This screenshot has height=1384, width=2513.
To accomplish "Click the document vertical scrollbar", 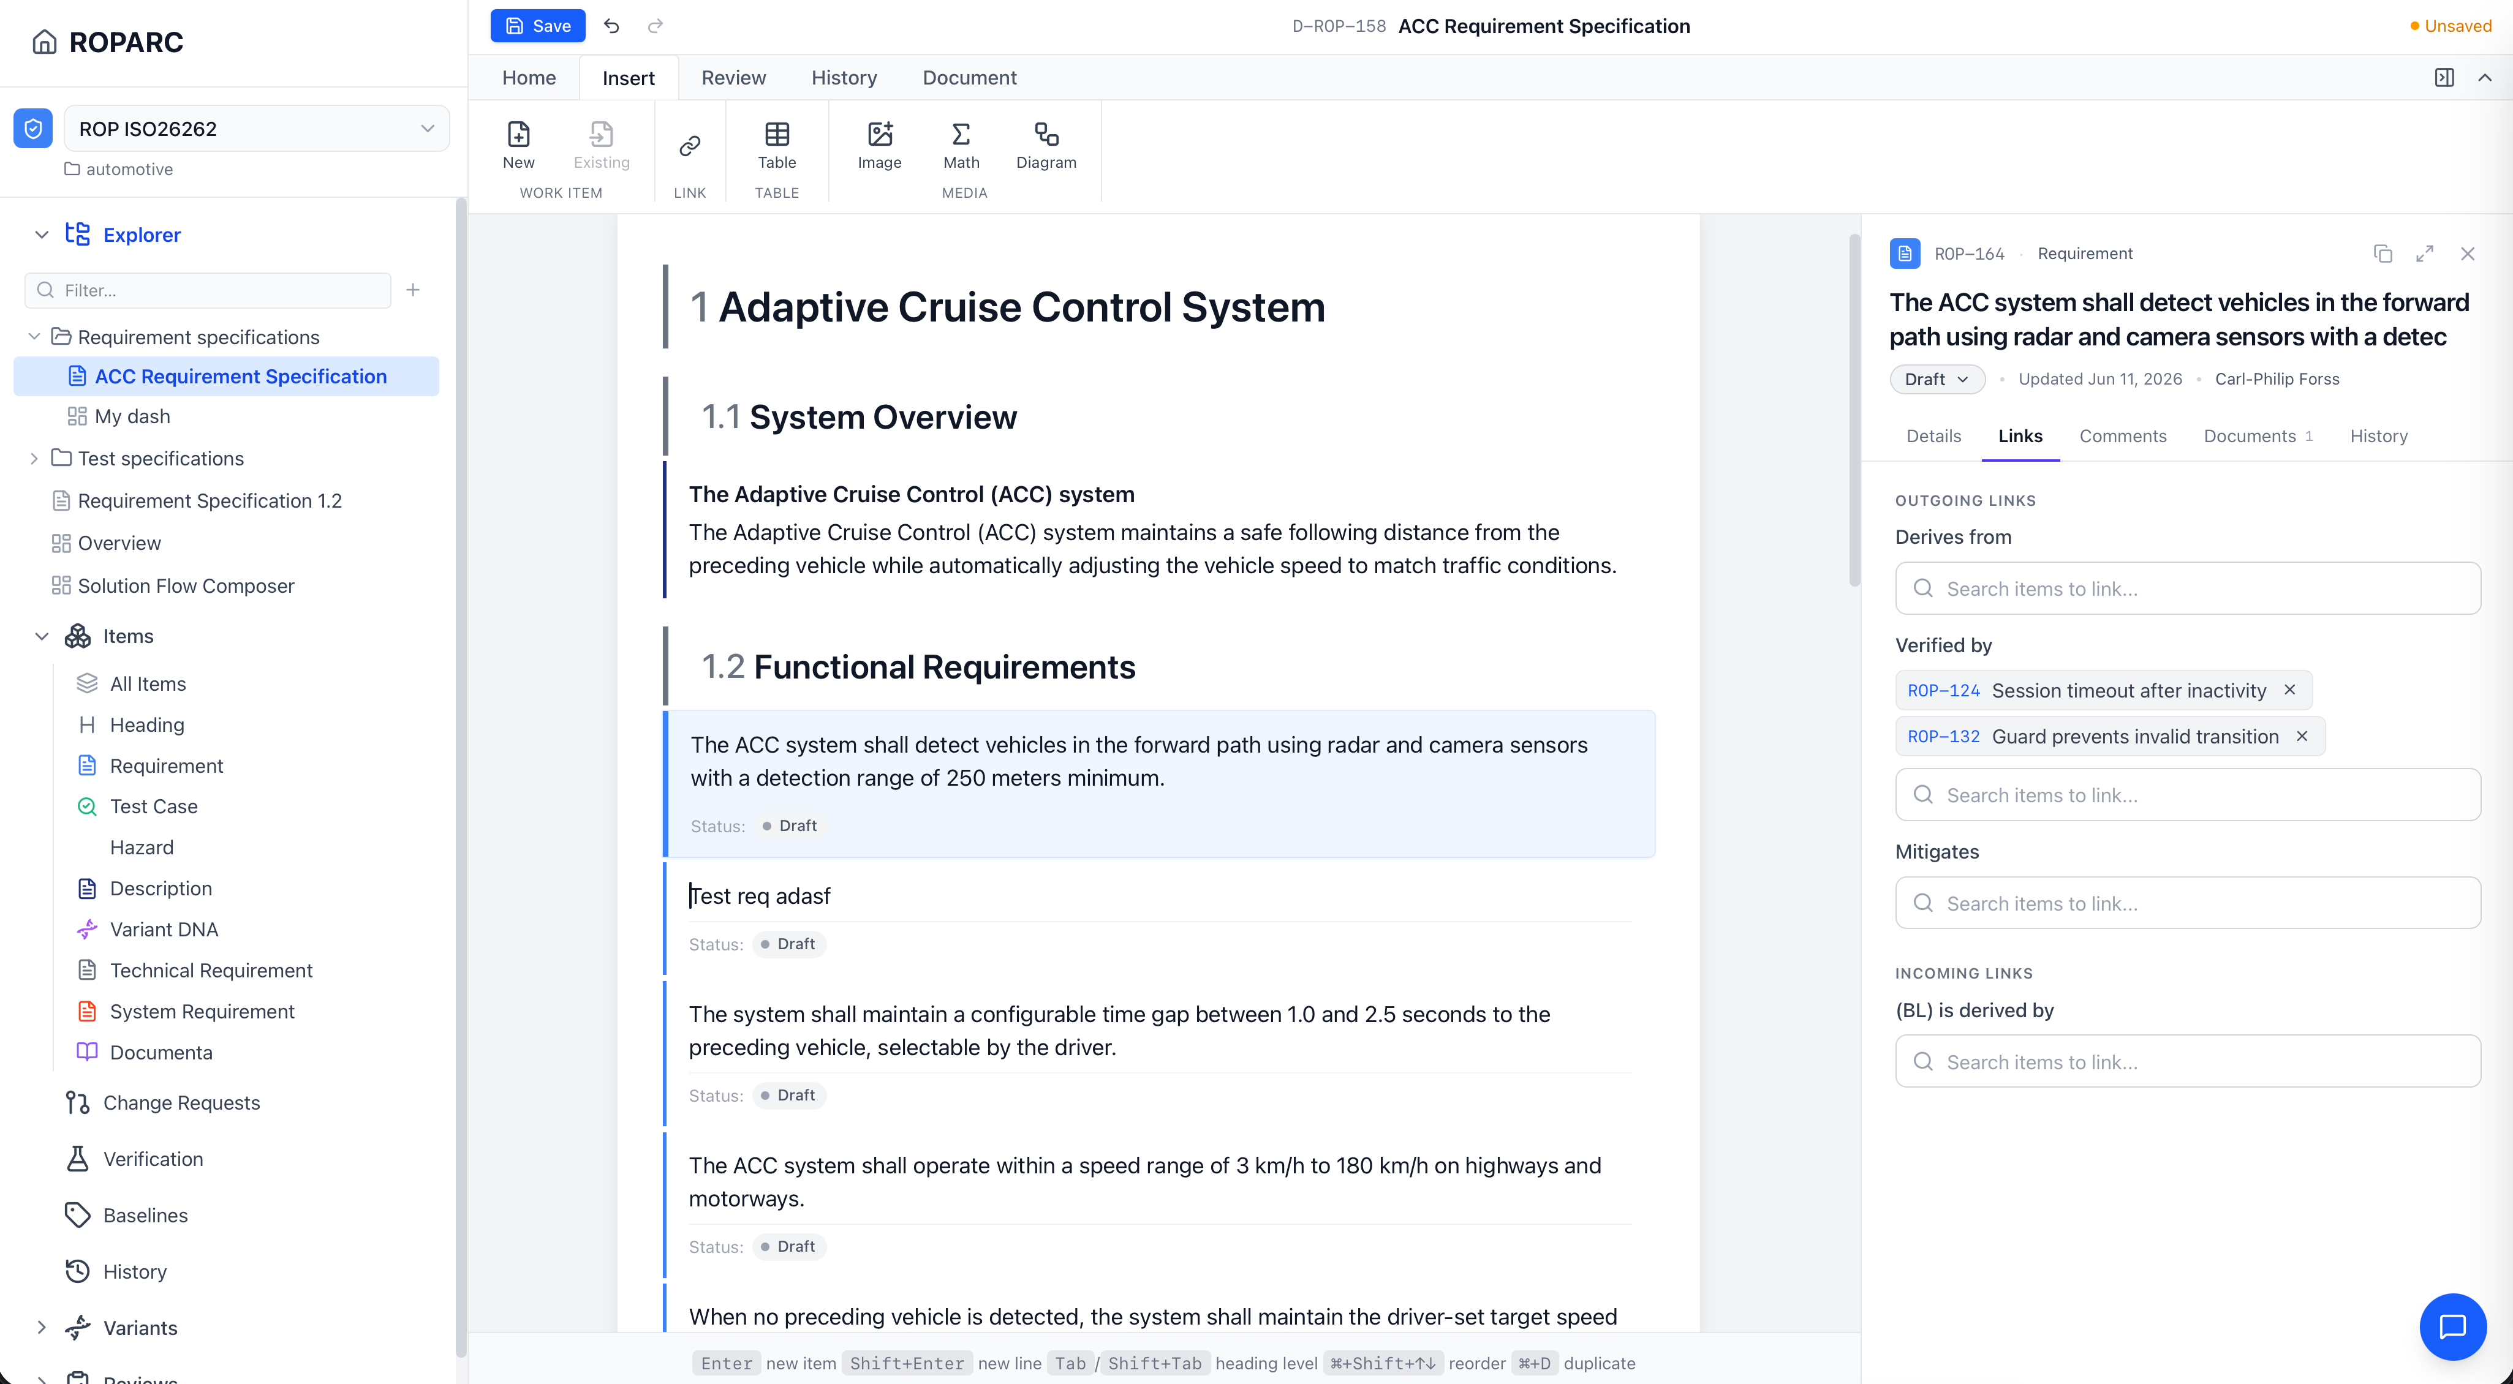I will [1854, 410].
